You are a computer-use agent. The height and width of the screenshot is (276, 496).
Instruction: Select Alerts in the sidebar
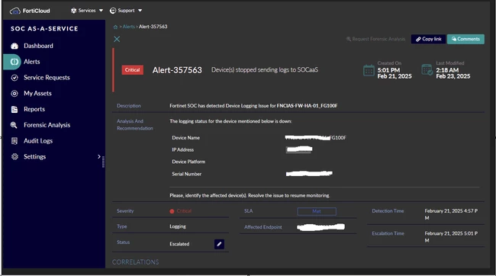[32, 62]
